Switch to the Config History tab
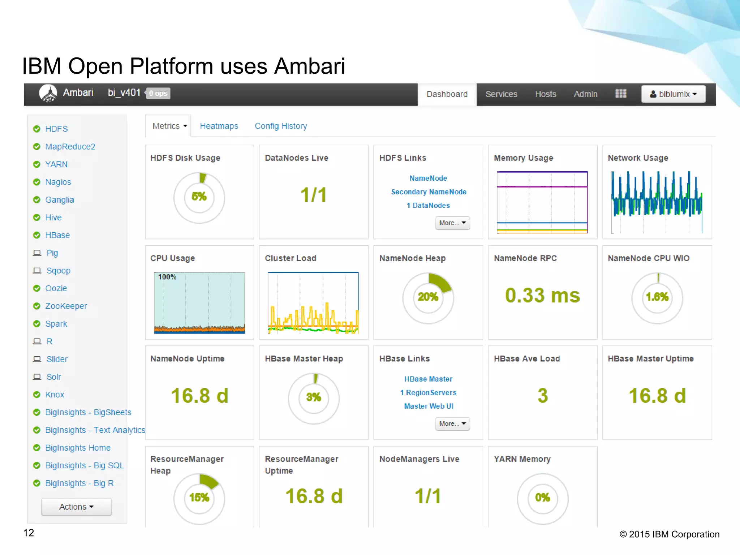 coord(281,126)
